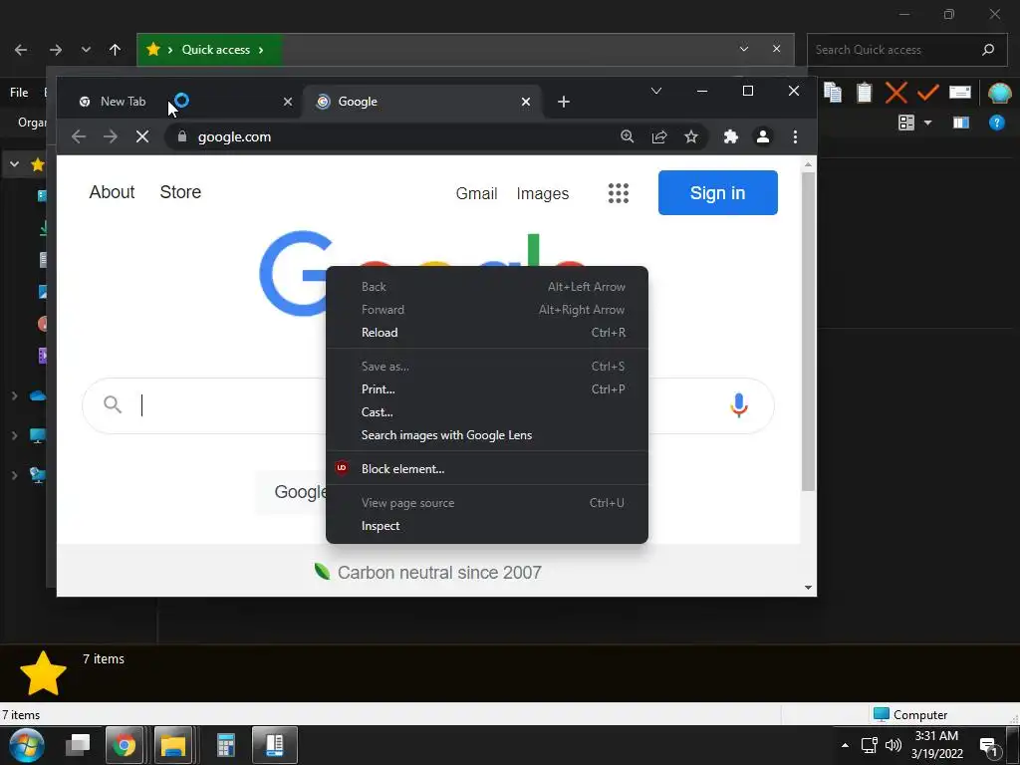Open the Google apps grid icon
The image size is (1020, 765).
(x=619, y=193)
